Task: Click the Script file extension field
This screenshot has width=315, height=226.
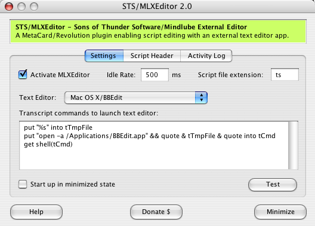Action: tap(285, 75)
